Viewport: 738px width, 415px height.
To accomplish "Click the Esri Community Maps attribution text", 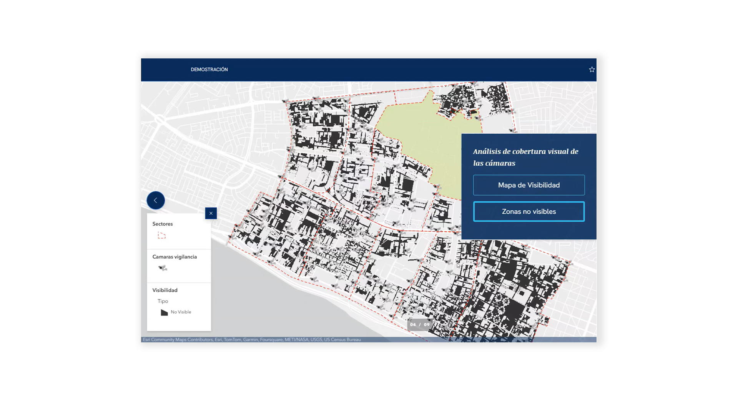I will click(251, 340).
